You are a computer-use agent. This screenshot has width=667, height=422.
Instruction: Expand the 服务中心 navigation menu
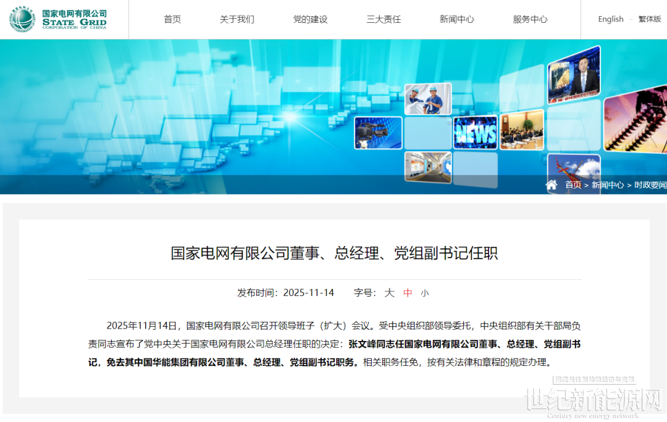point(530,19)
